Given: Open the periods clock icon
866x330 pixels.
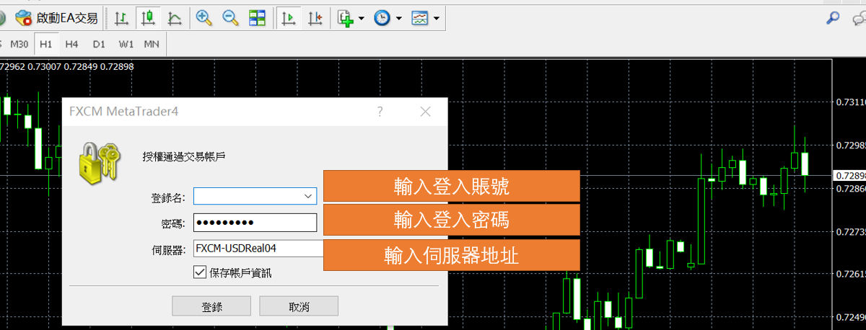Looking at the screenshot, I should click(x=382, y=18).
